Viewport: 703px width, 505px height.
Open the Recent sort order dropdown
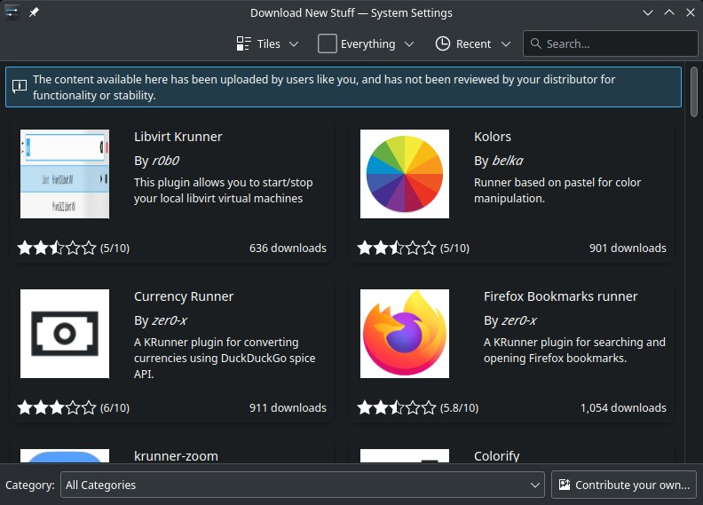click(x=473, y=43)
